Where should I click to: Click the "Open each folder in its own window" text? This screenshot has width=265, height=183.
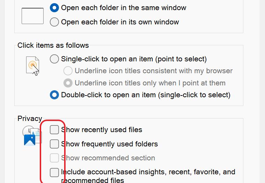[x=120, y=22]
